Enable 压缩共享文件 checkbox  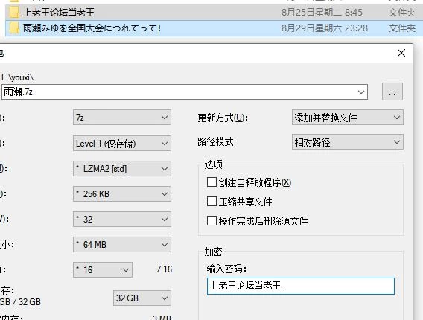(211, 202)
